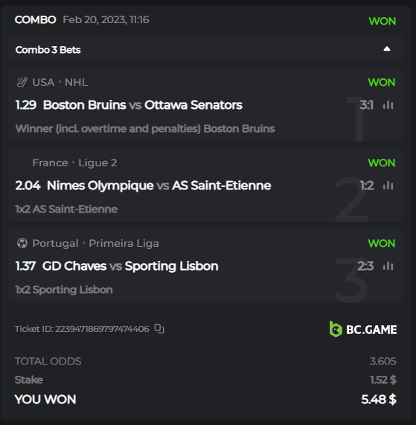Viewport: 416px width, 425px height.
Task: Select the Ligue 2 league breadcrumb
Action: pyautogui.click(x=97, y=163)
